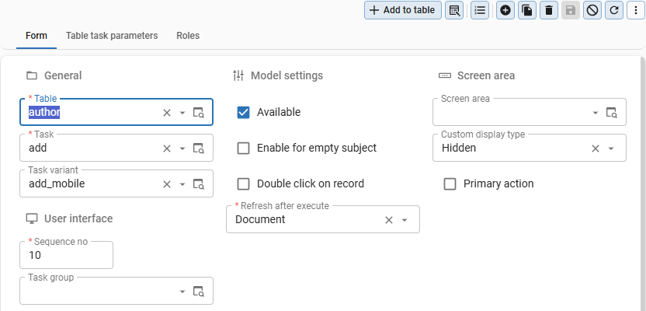The image size is (646, 311).
Task: Expand the Task group dropdown
Action: coord(182,292)
